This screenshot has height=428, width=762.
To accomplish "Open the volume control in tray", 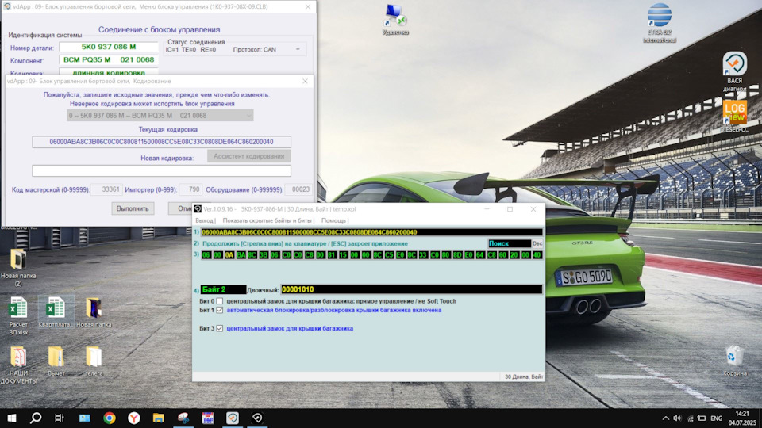I will (x=677, y=418).
